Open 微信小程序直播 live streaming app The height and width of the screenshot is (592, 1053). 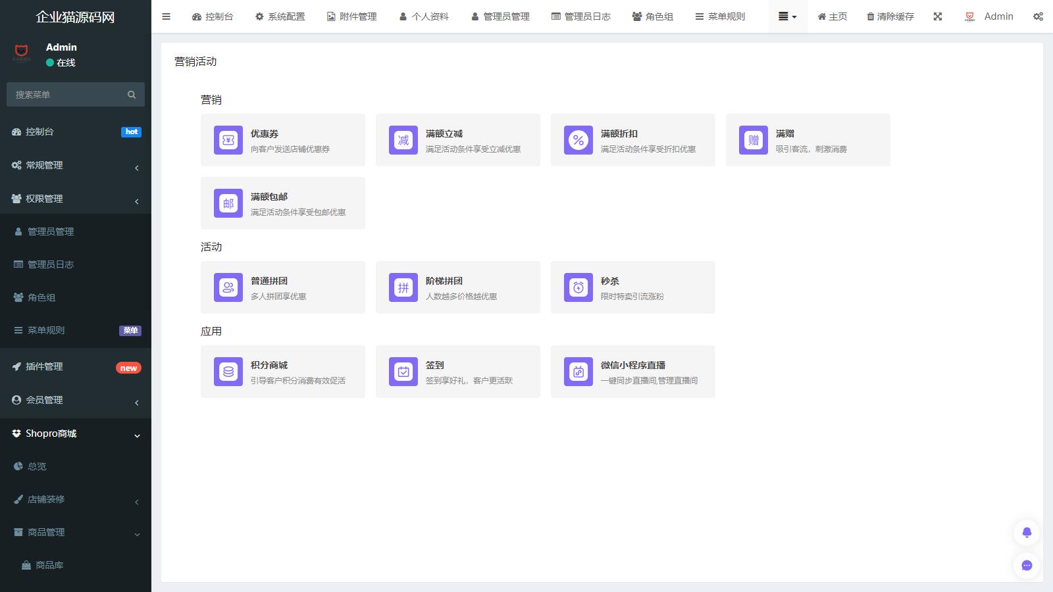(x=633, y=371)
